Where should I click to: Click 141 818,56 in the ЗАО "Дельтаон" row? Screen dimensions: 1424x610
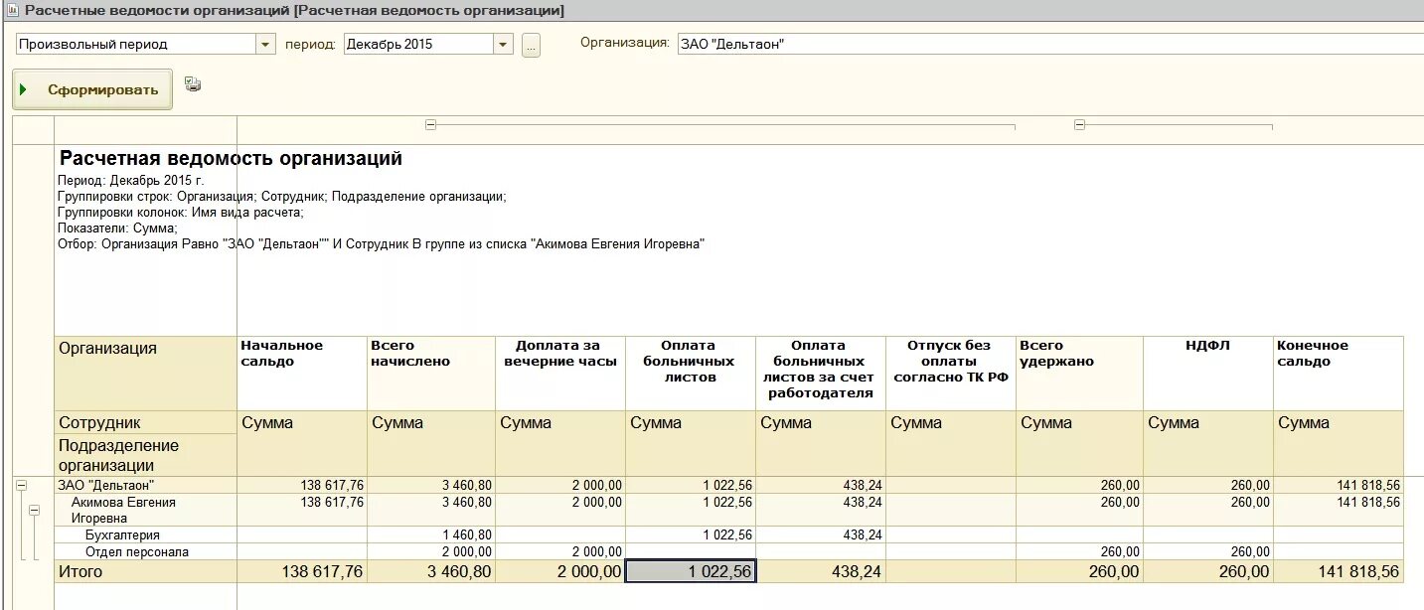click(x=1339, y=485)
